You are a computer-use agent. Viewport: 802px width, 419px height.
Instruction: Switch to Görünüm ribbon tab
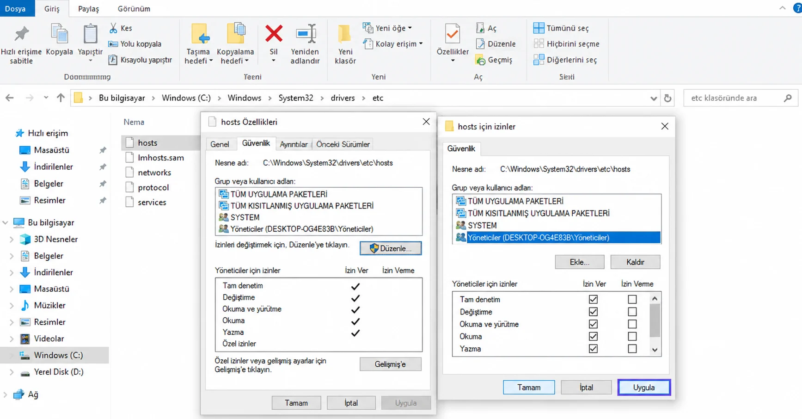134,9
